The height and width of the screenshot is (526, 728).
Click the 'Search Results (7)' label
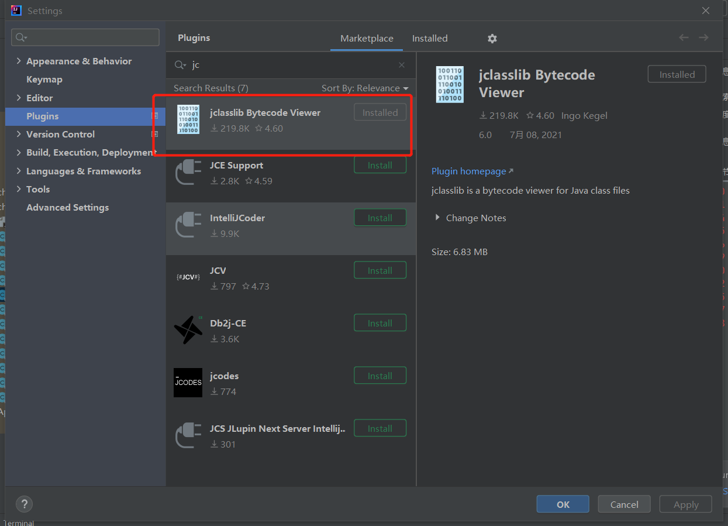211,88
